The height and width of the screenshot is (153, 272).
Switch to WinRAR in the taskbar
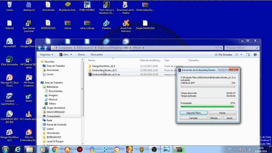point(179,149)
